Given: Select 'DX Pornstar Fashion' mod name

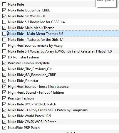Looking at the screenshot, I should tap(24, 57).
